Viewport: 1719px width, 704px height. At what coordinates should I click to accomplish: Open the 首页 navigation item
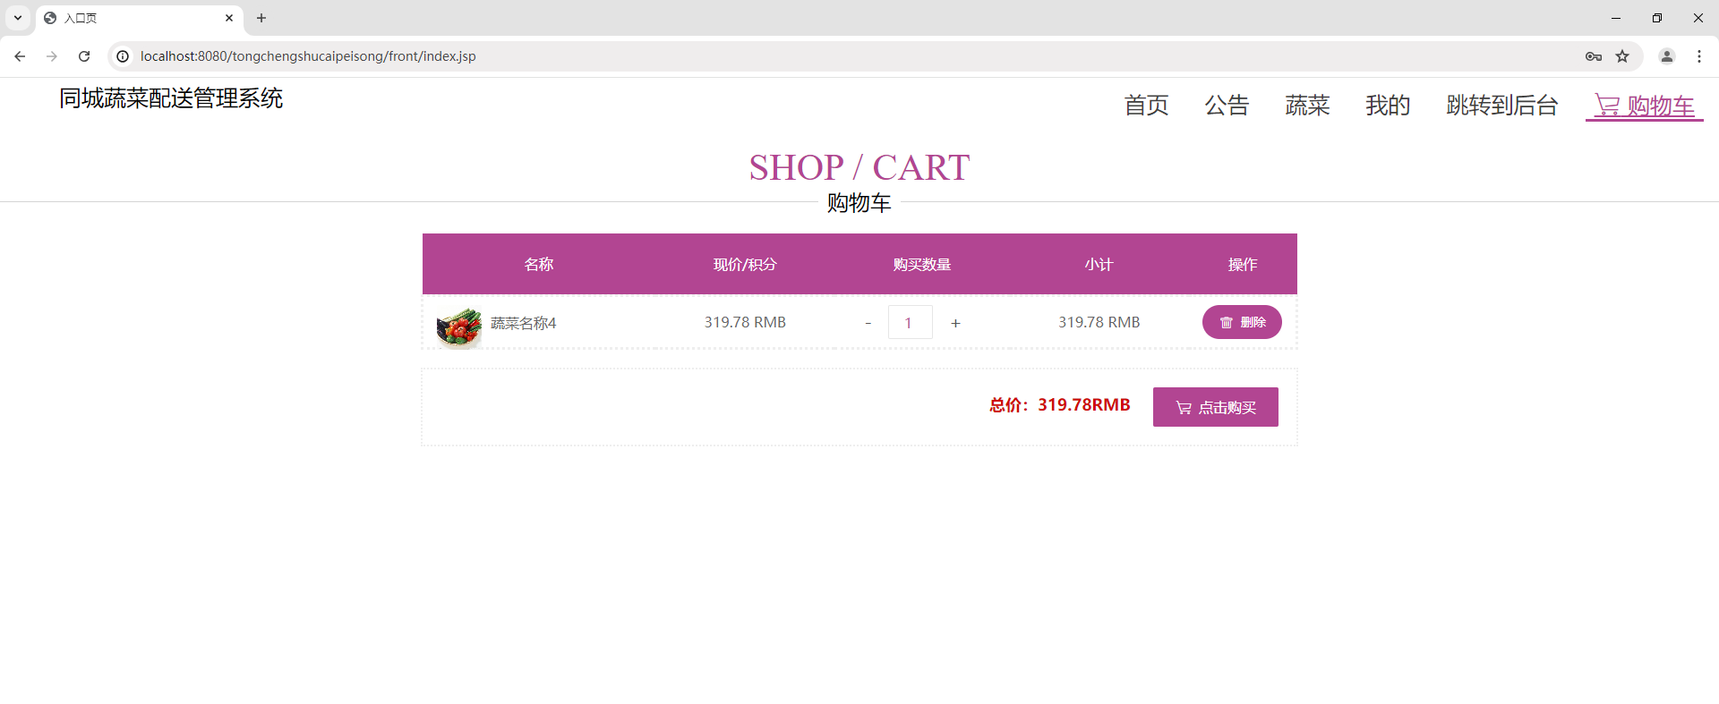pyautogui.click(x=1147, y=106)
